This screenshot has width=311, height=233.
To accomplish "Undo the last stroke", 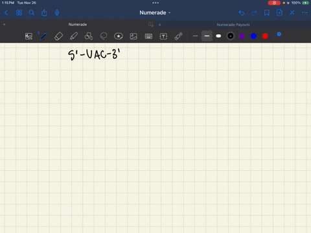I will click(x=242, y=13).
